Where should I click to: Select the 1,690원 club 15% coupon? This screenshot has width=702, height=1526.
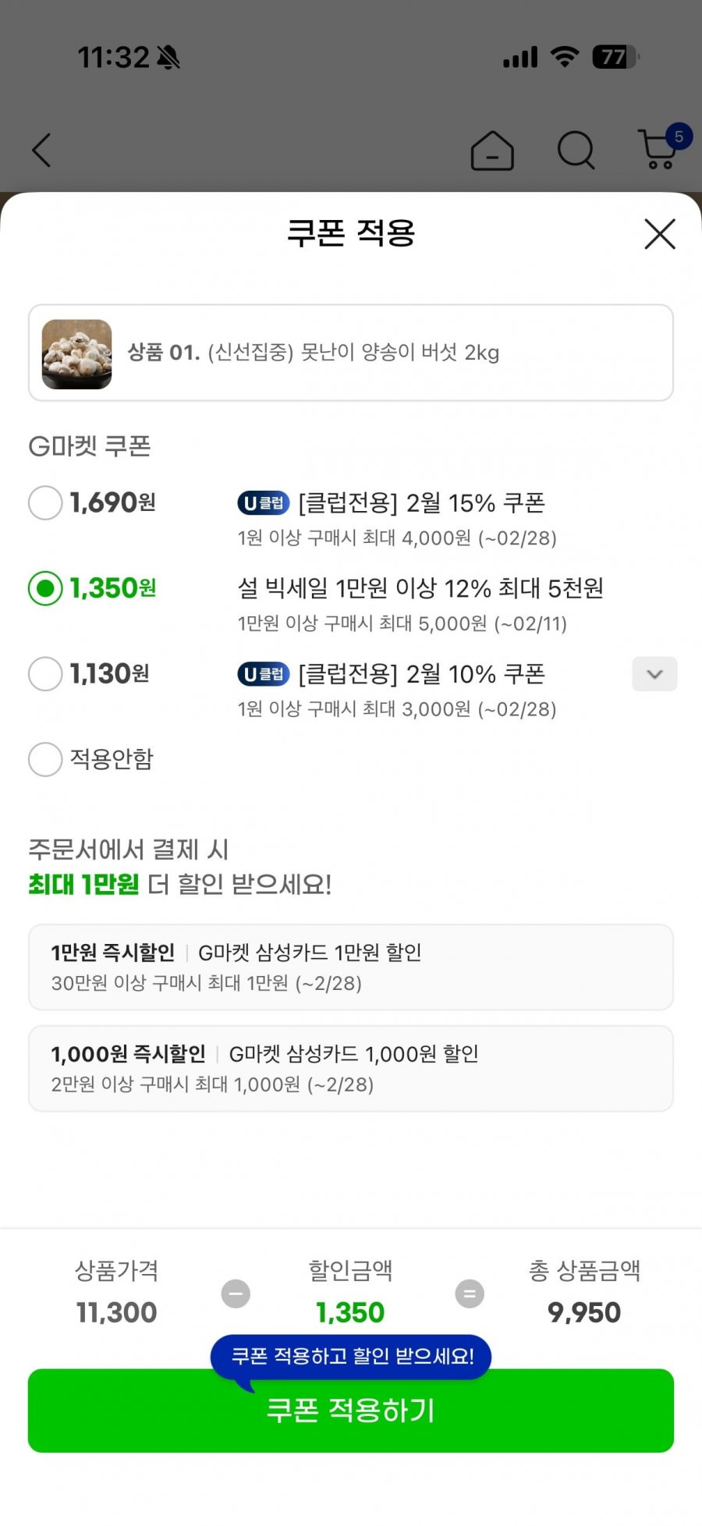(x=45, y=503)
